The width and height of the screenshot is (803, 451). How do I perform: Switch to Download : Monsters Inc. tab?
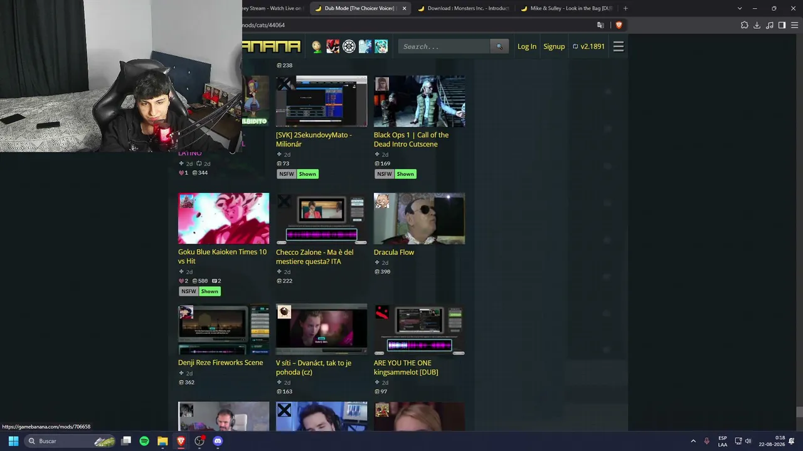coord(463,8)
